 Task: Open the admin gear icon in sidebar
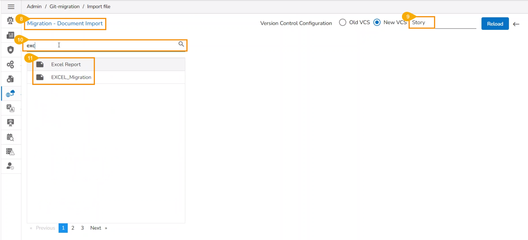[10, 20]
